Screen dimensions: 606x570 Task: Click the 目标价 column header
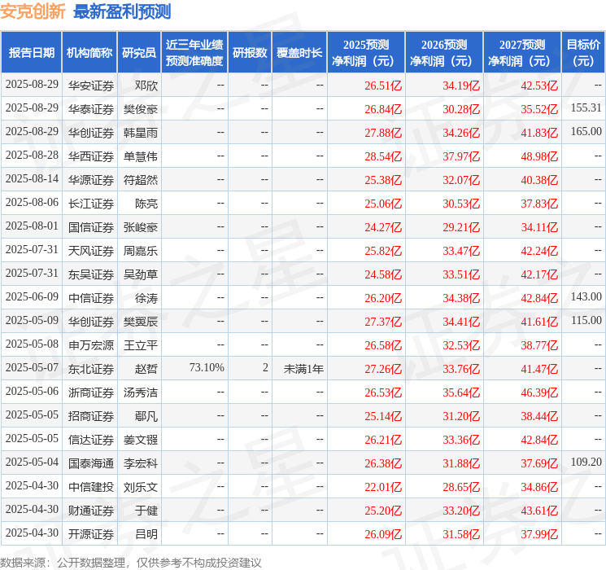point(583,53)
